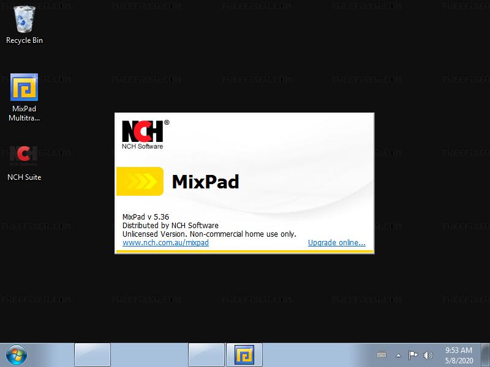Open the taskbar clock showing 9:53 AM
The image size is (490, 367).
point(459,355)
